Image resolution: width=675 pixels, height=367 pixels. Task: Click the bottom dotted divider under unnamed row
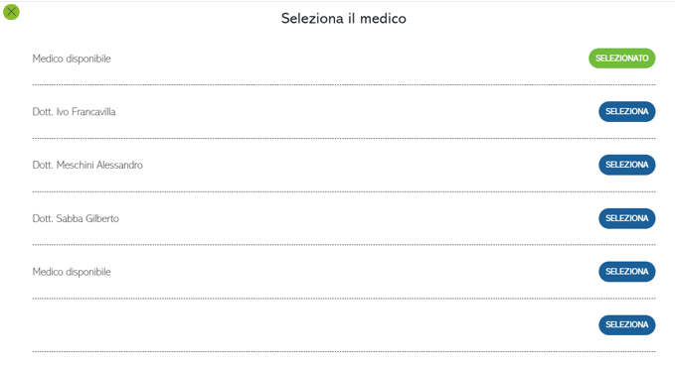tap(344, 351)
